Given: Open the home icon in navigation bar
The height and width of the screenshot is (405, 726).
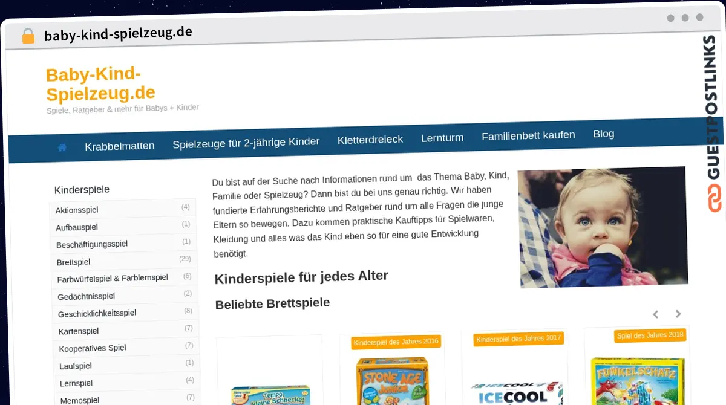Looking at the screenshot, I should tap(62, 147).
